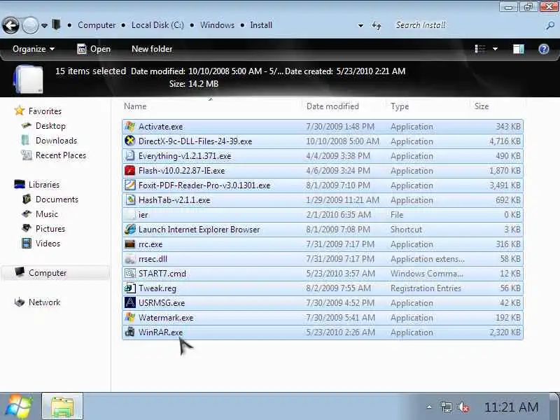Click the 11:21 AM taskbar clock

coord(511,407)
